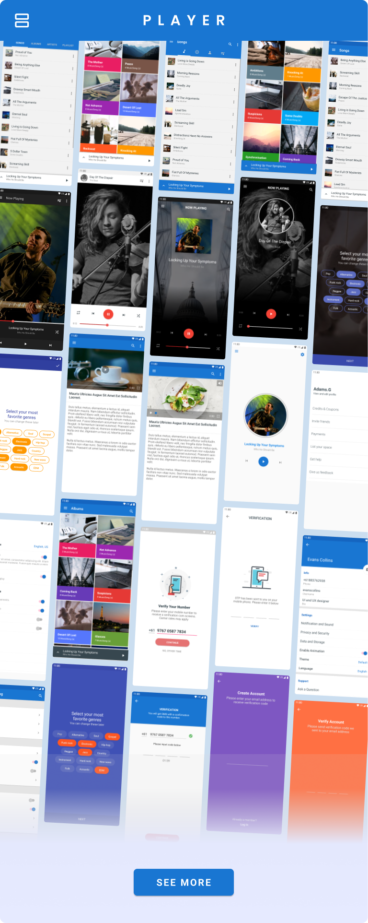
Task: Open Glasses album tile
Action: 110,624
